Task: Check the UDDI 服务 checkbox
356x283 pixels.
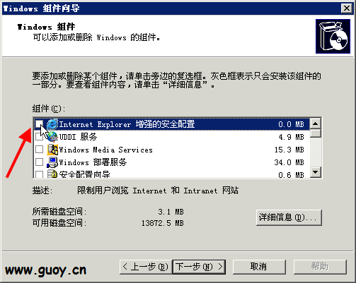Action: tap(39, 136)
